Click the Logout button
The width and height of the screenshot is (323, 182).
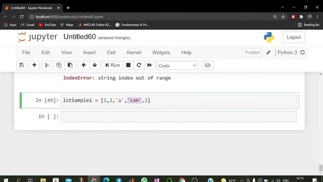294,37
